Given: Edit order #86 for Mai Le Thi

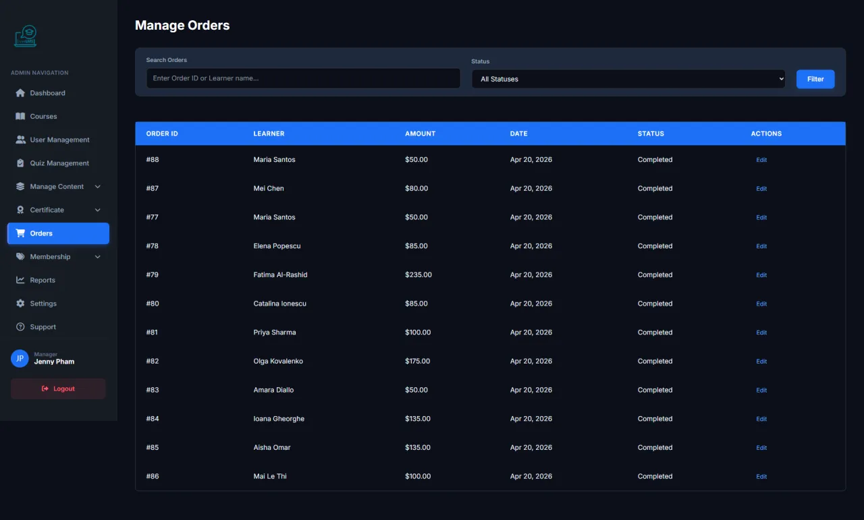Looking at the screenshot, I should 761,476.
